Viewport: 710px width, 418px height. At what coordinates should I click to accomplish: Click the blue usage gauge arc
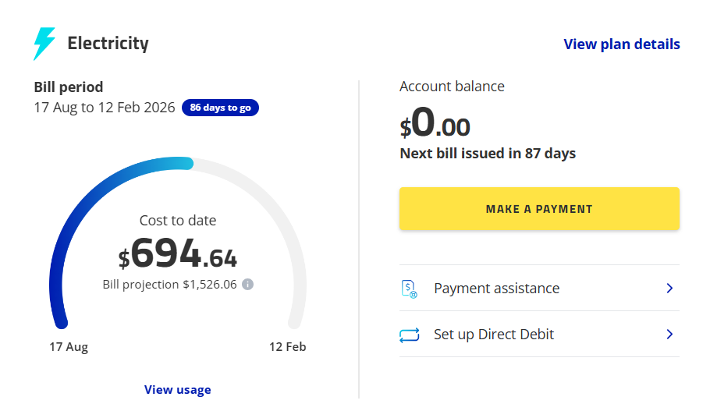tap(78, 218)
